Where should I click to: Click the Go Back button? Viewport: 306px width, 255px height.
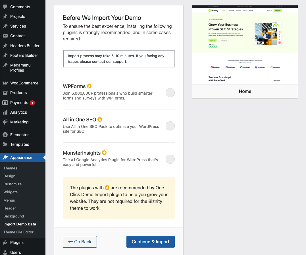tap(80, 242)
